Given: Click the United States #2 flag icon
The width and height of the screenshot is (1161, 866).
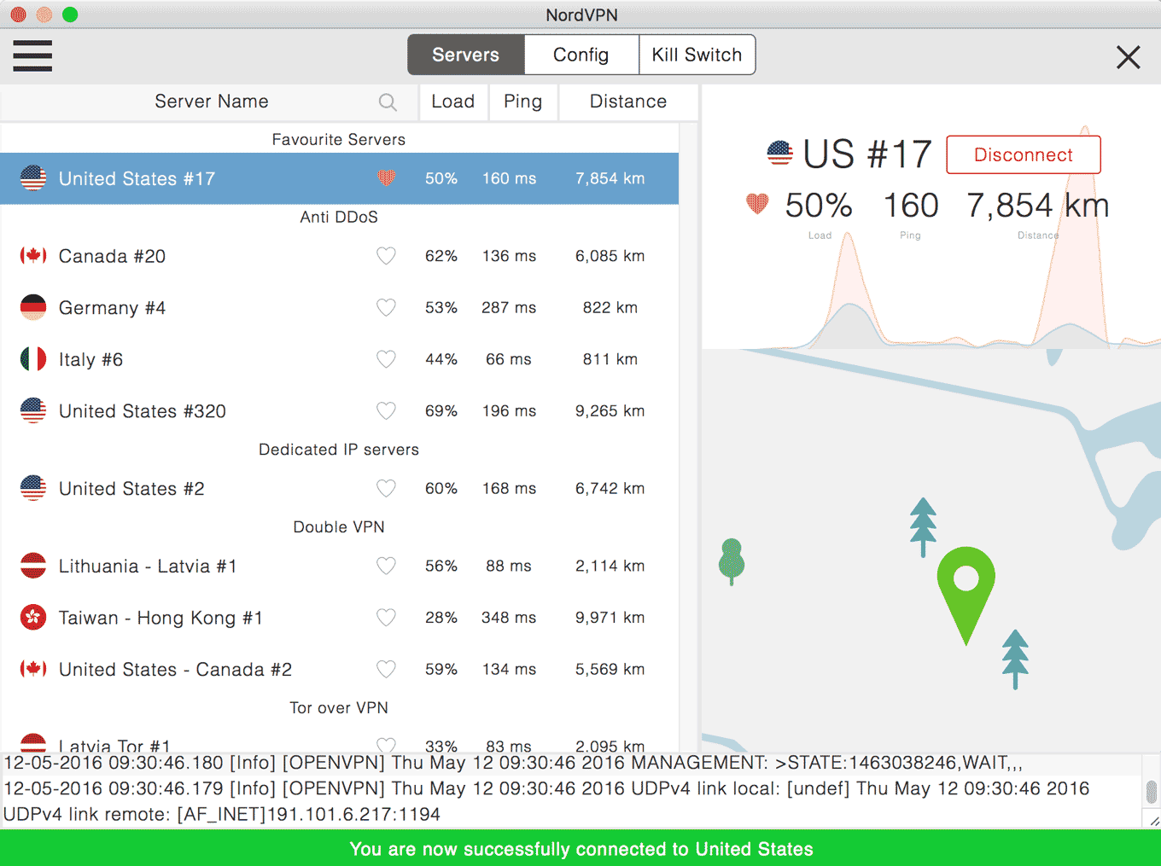Looking at the screenshot, I should pos(33,488).
